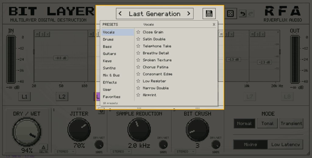Solo the -1.3 dB band with S
This screenshot has height=158, width=312.
[x=226, y=34]
